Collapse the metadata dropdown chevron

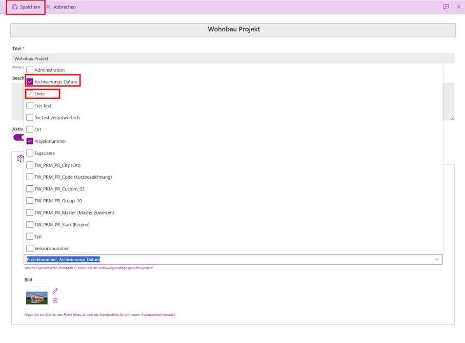437,260
